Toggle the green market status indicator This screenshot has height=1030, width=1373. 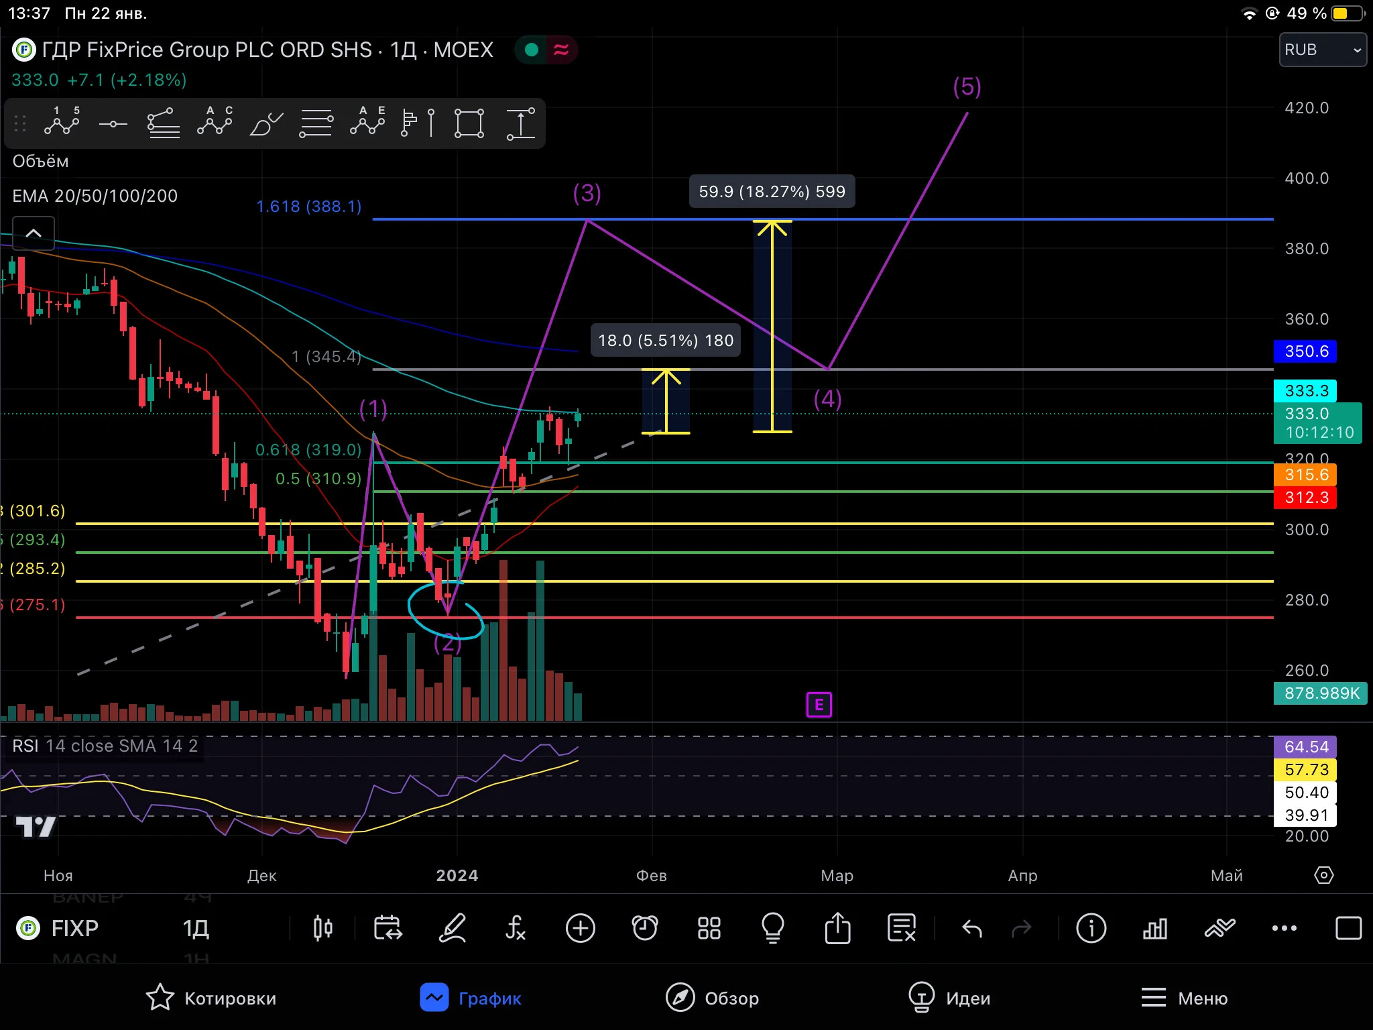(x=532, y=50)
